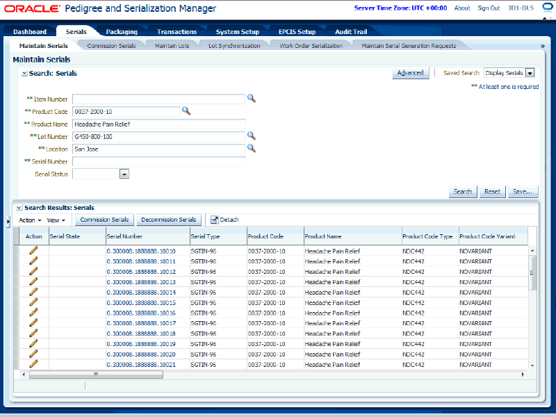
Task: Open the Action menu in results toolbar
Action: pos(30,220)
